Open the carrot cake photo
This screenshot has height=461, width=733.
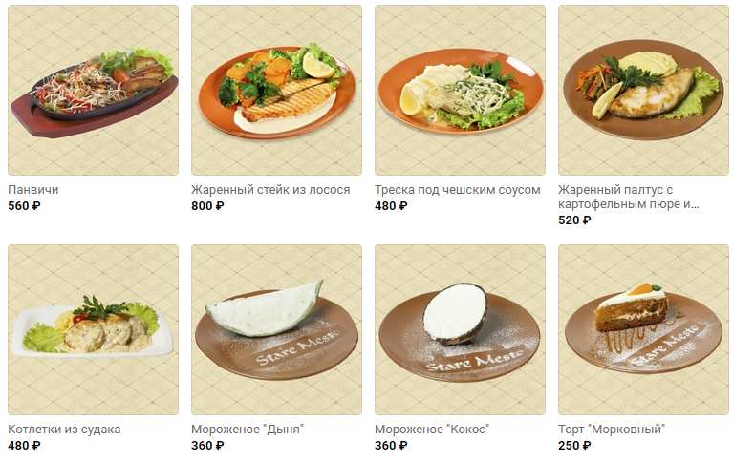(644, 329)
